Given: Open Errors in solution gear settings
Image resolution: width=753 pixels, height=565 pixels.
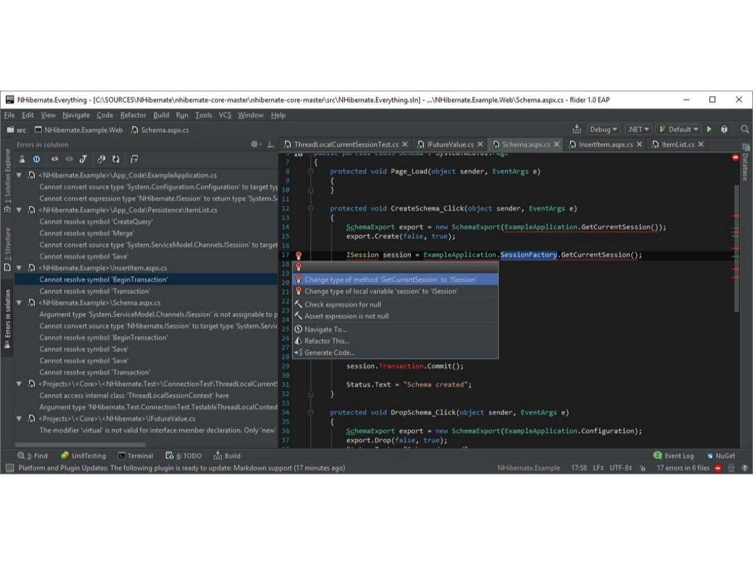Looking at the screenshot, I should [255, 144].
